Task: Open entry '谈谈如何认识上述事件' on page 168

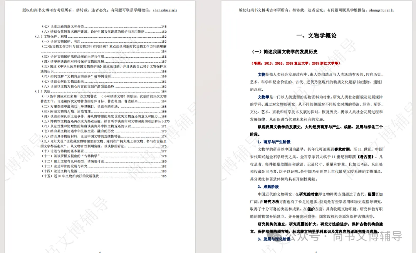Action: click(104, 116)
